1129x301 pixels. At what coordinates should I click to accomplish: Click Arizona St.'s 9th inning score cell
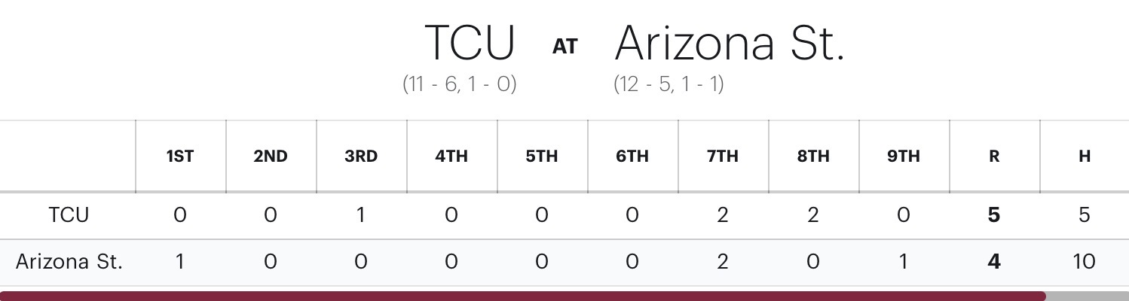pyautogui.click(x=904, y=262)
